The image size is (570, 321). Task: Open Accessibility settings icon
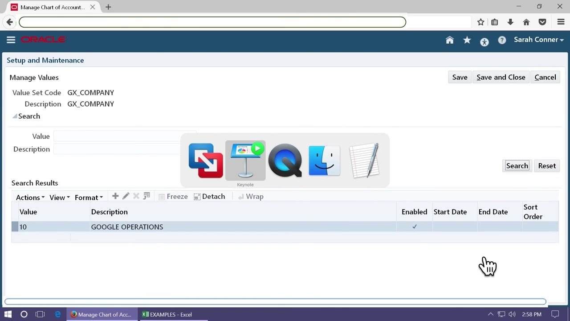click(x=484, y=42)
